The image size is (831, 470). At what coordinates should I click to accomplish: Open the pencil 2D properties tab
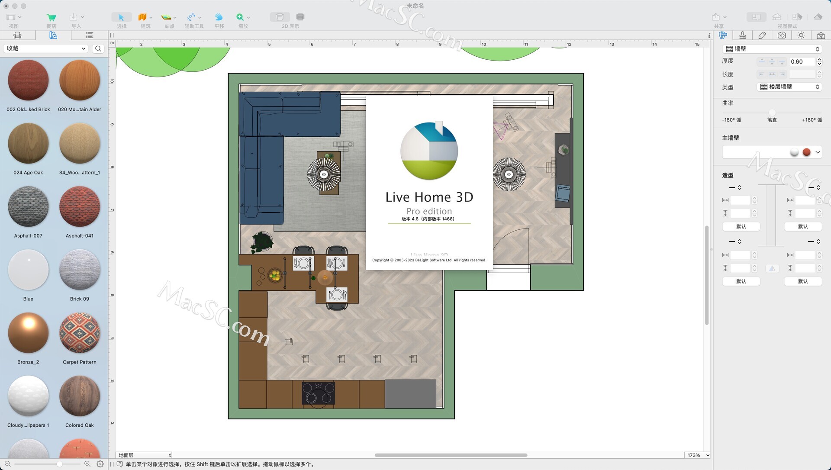(x=762, y=35)
